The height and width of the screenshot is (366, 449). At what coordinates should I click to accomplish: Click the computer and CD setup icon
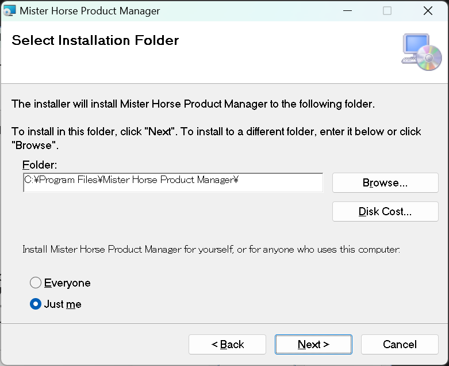(x=421, y=52)
